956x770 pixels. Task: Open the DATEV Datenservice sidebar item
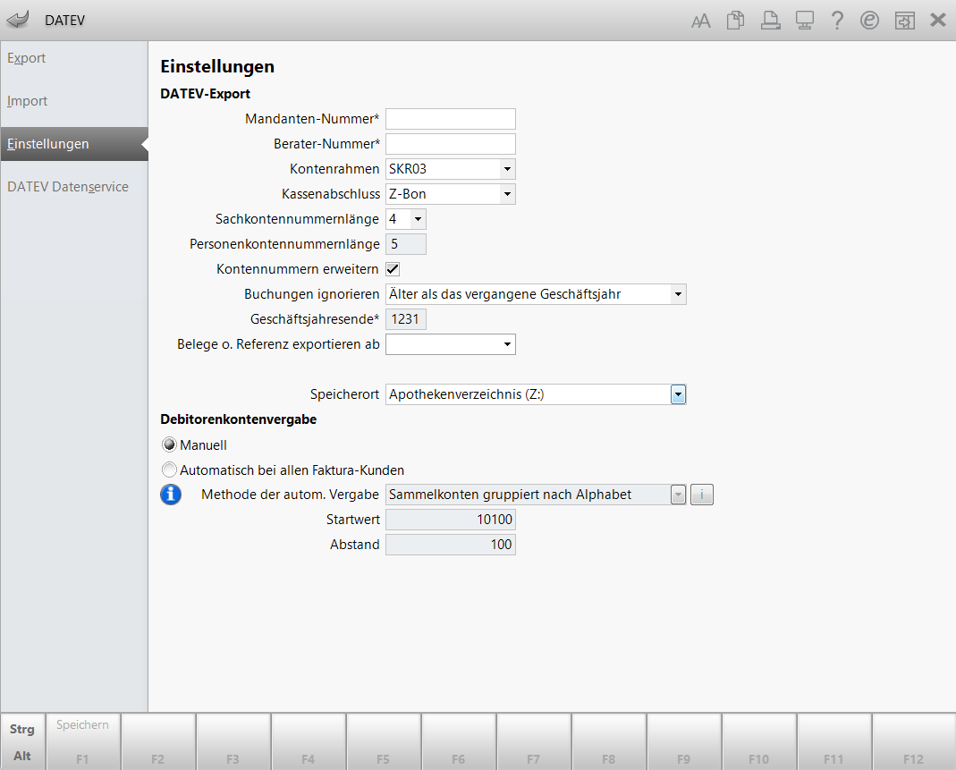[68, 187]
